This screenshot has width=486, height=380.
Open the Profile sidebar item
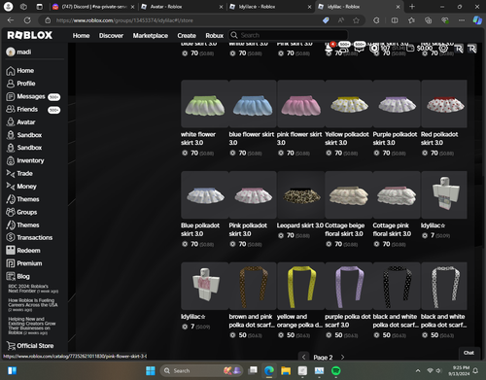[x=20, y=84]
